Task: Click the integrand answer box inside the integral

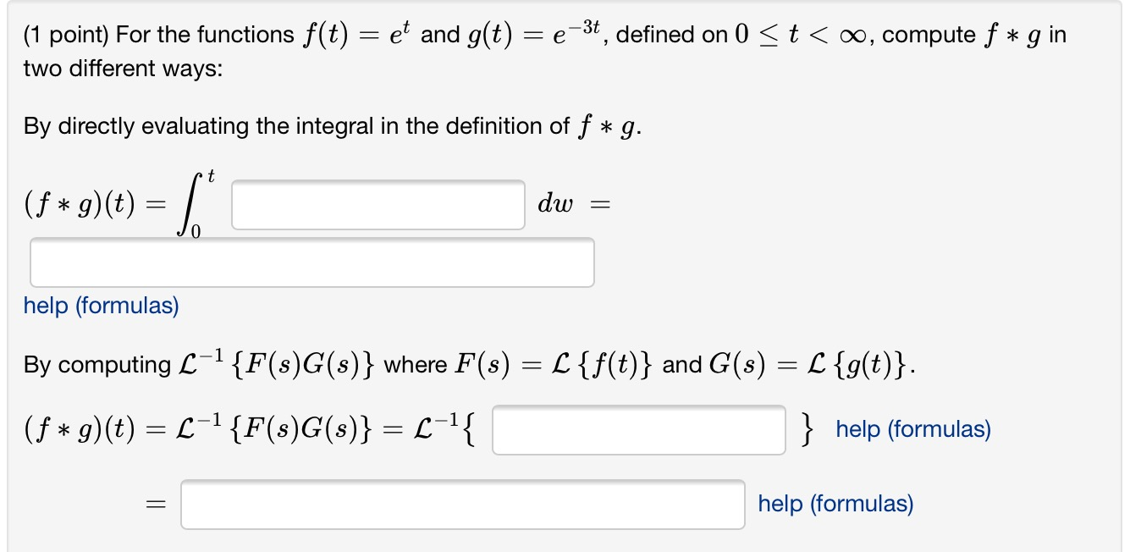Action: tap(378, 204)
